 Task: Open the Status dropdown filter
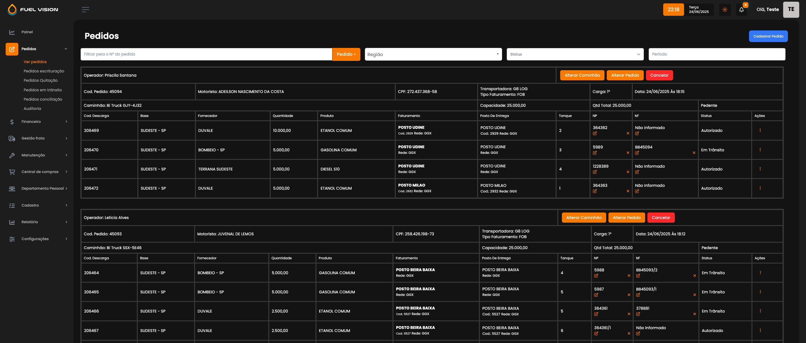575,54
